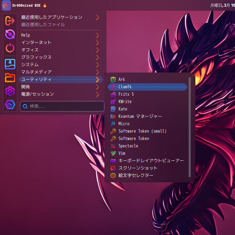This screenshot has height=235, width=235.
Task: Open the マルチメディア category
Action: pyautogui.click(x=61, y=72)
